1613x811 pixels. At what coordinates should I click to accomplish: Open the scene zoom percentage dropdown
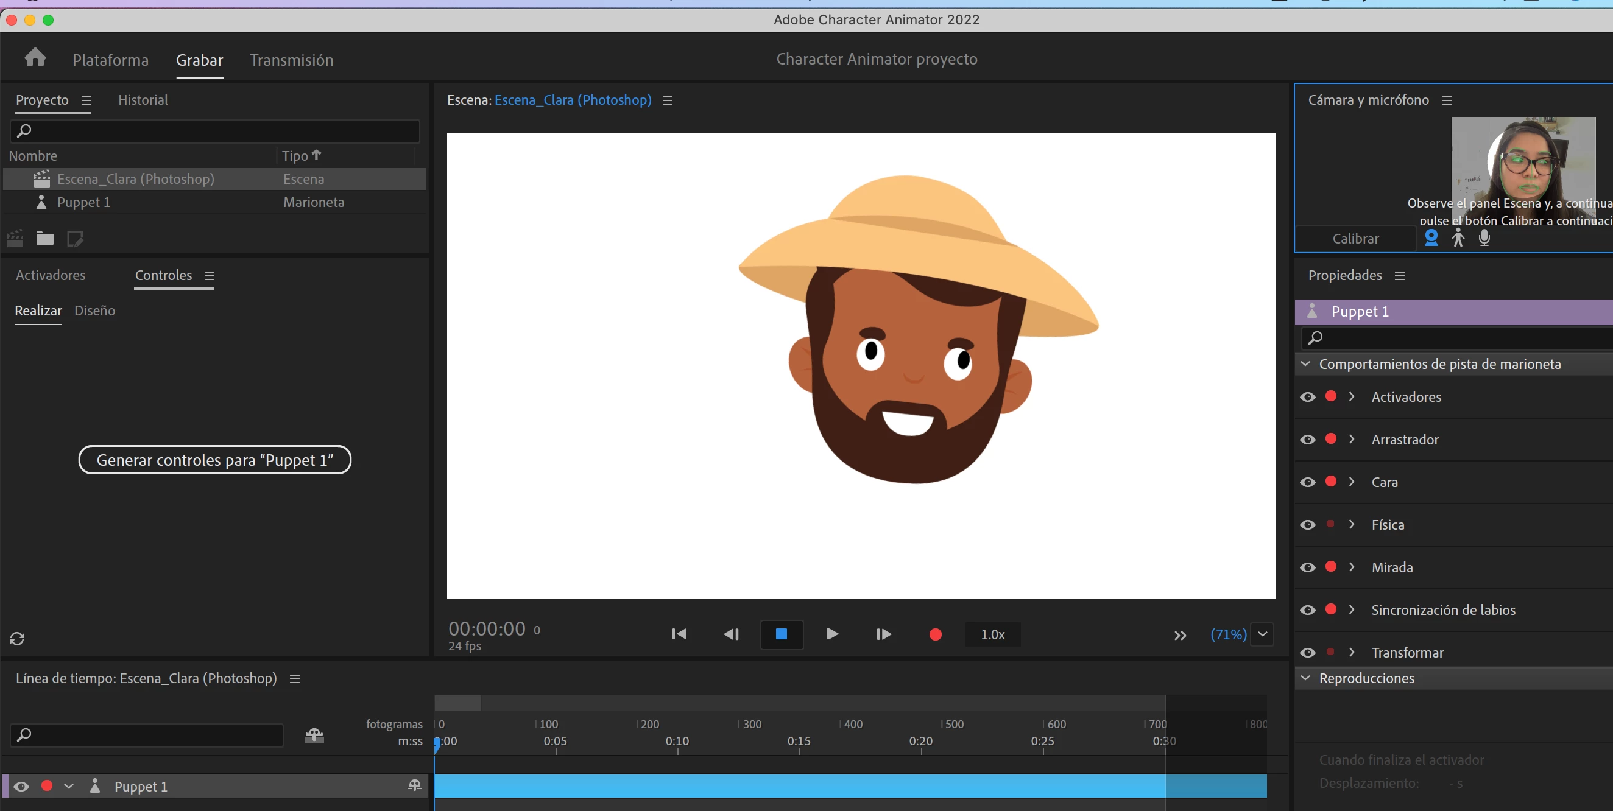1263,634
